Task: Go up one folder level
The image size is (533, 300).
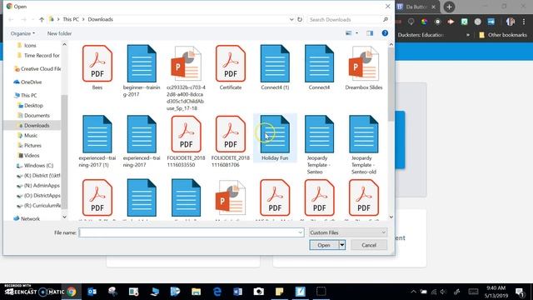Action: (x=42, y=19)
